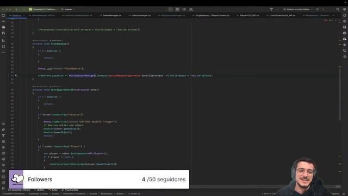Image resolution: width=348 pixels, height=196 pixels.
Task: Click other.CompareTag("Player") condition line
Action: [x=61, y=146]
